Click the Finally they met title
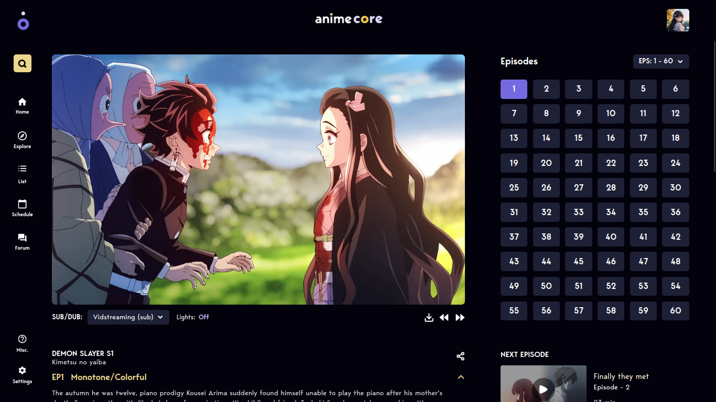716x402 pixels. 621,376
